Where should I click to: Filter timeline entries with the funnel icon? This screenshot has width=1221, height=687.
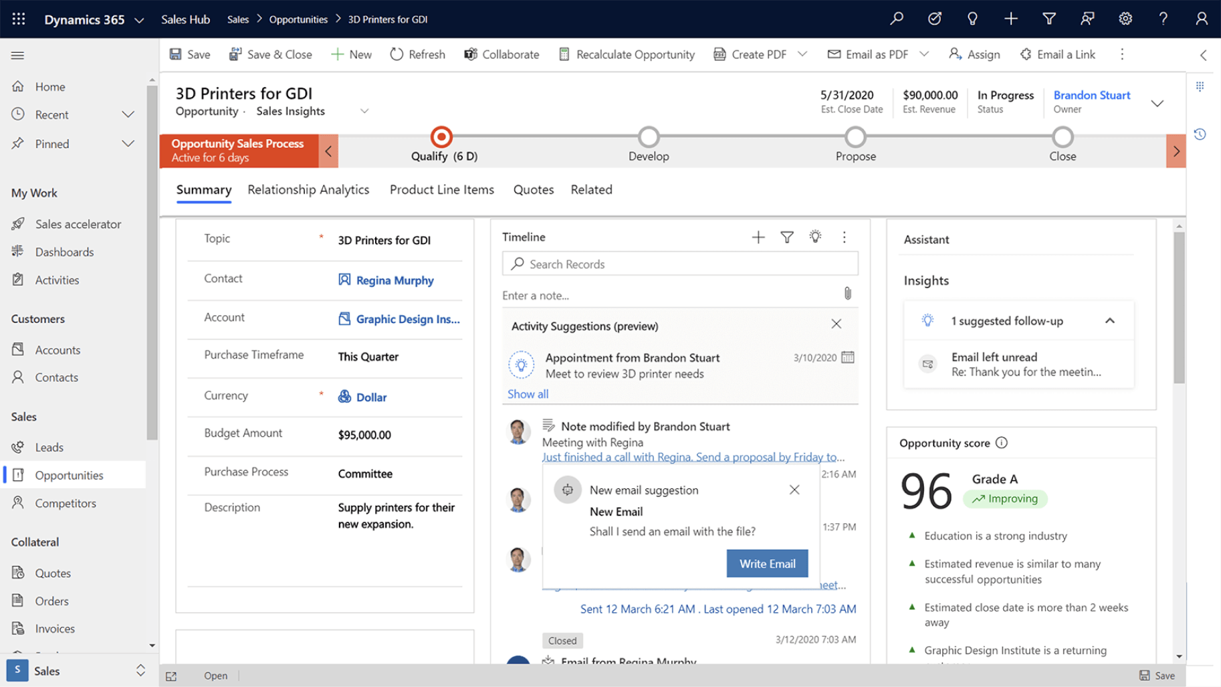coord(786,237)
